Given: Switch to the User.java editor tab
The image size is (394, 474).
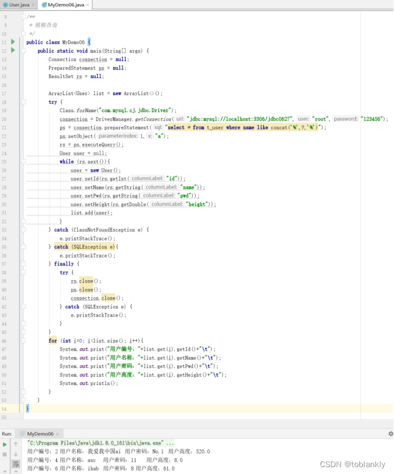Looking at the screenshot, I should (19, 5).
